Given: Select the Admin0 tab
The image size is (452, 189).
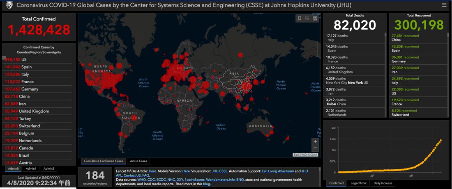Looking at the screenshot, I should coord(13,169).
